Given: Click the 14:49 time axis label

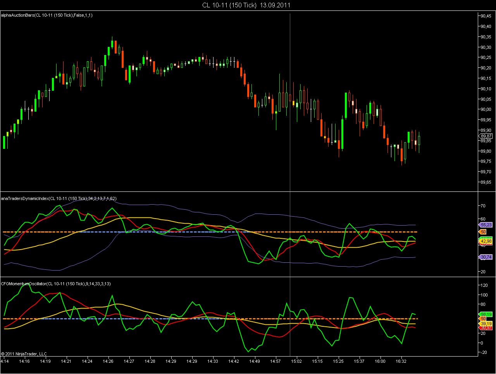Looking at the screenshot, I should click(255, 361).
